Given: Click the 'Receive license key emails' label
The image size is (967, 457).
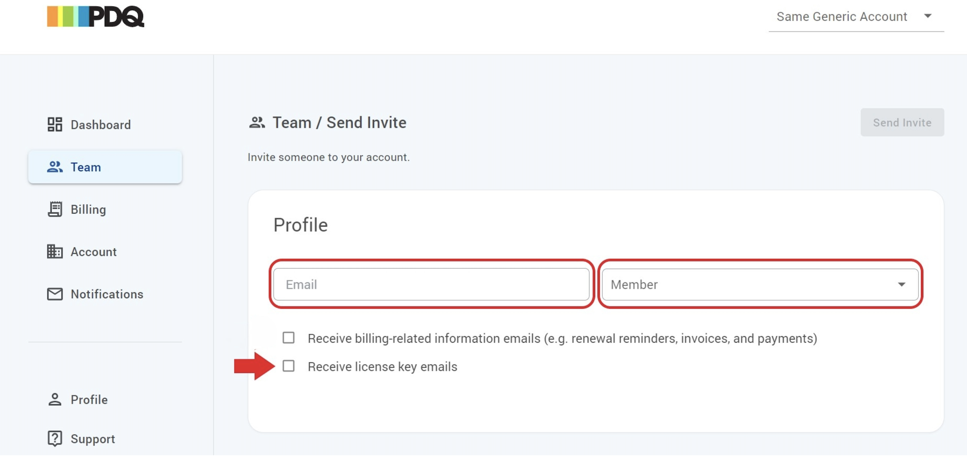Looking at the screenshot, I should 383,367.
